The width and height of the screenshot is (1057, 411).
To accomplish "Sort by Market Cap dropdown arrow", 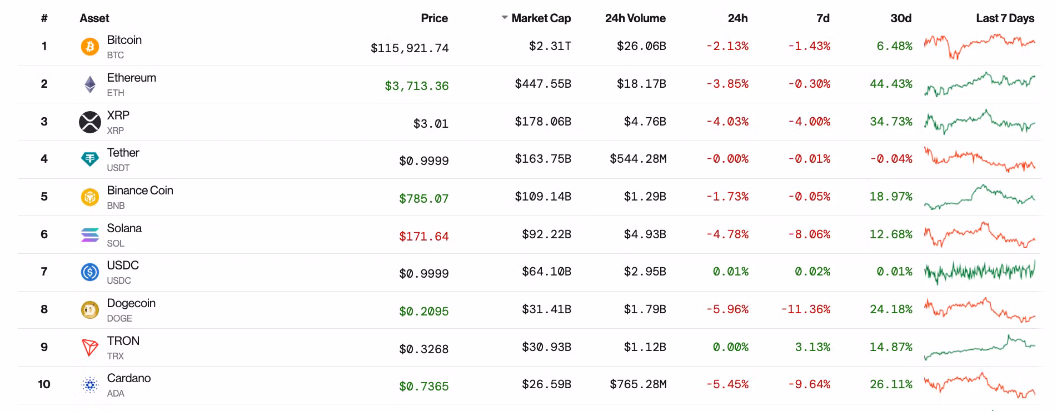I will [x=505, y=18].
